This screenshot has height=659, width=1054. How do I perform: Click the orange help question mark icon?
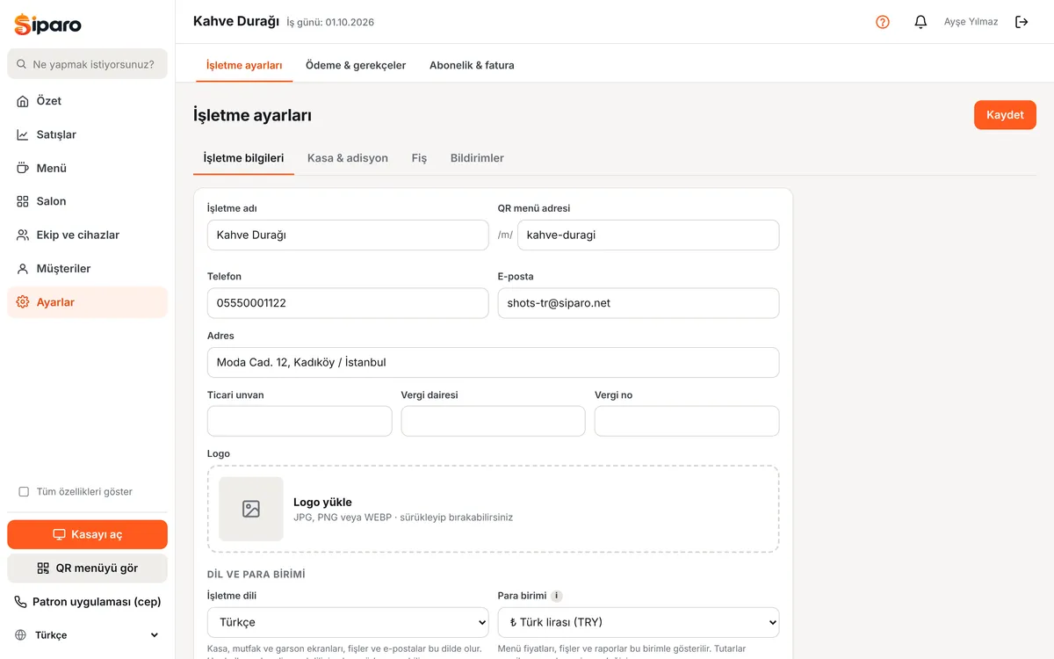(x=883, y=22)
